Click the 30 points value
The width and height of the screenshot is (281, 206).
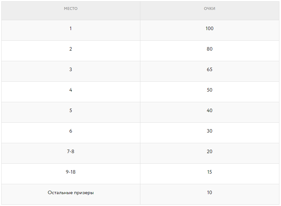[x=209, y=131]
